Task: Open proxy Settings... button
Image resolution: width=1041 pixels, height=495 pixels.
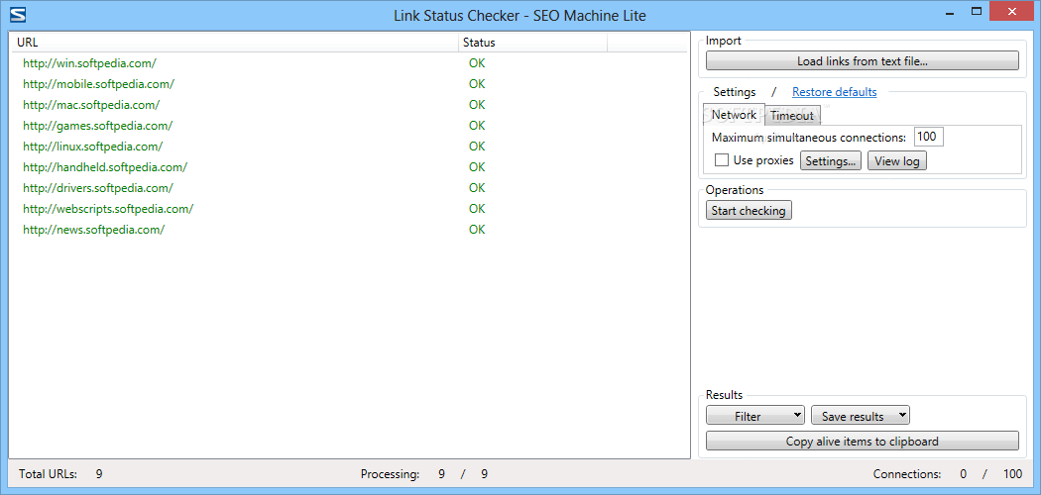Action: point(831,161)
